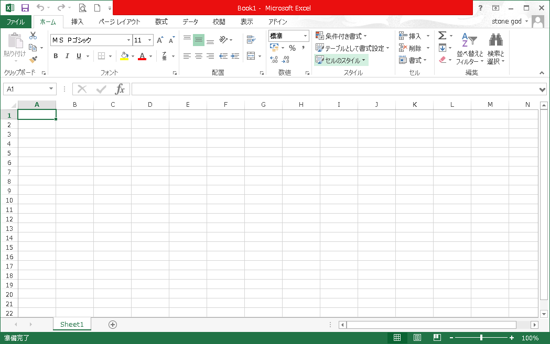Click Format (書式) button in Cells group

coord(413,60)
